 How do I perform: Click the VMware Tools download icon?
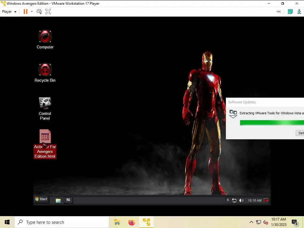point(299,12)
